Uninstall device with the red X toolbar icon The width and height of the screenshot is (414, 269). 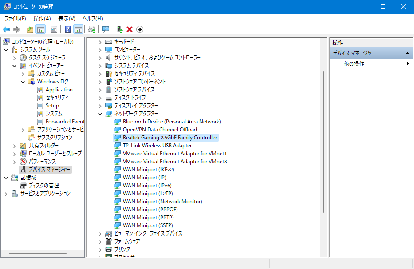click(x=129, y=29)
